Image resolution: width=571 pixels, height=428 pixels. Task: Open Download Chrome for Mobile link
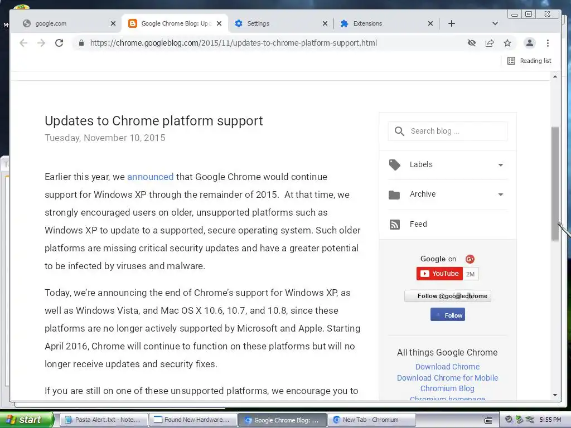pyautogui.click(x=447, y=378)
